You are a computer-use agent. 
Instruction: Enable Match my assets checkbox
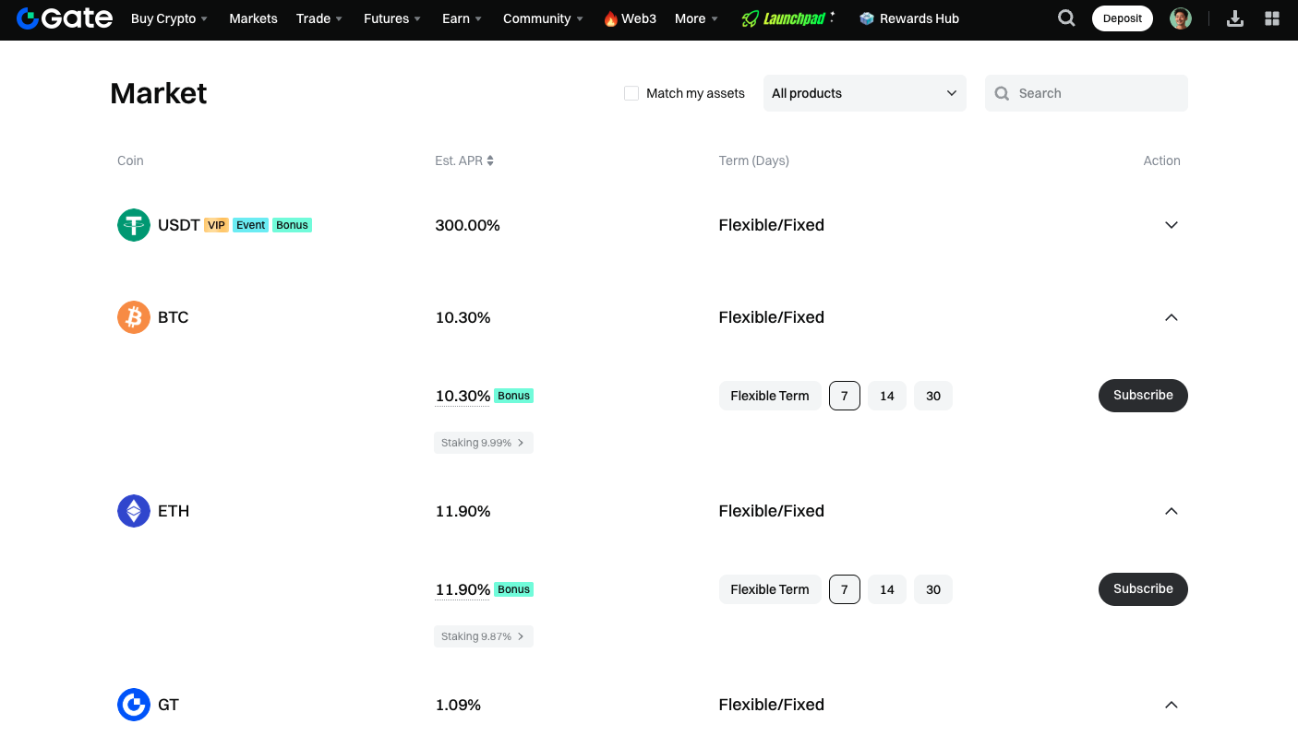coord(631,93)
